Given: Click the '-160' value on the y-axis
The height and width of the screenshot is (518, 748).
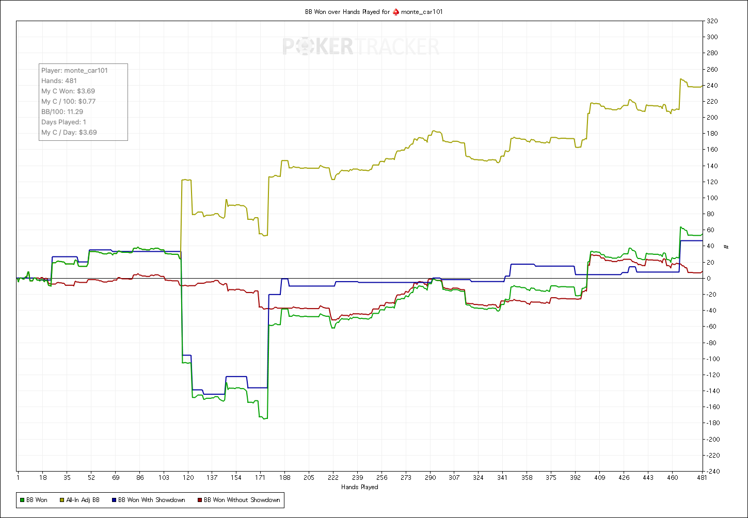Looking at the screenshot, I should [713, 407].
